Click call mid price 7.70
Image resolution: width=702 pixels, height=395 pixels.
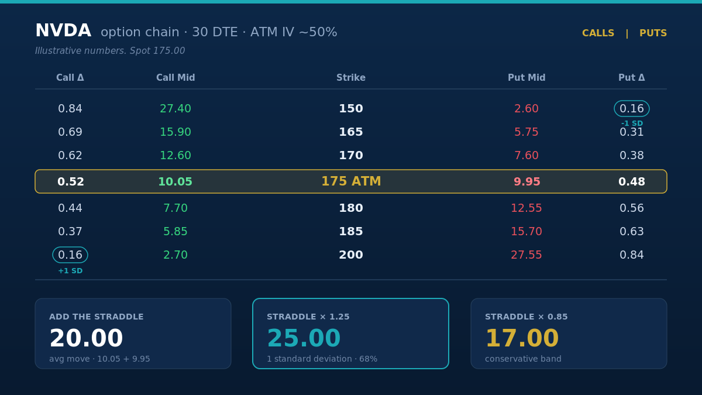(x=175, y=208)
